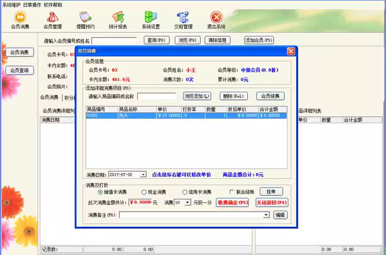386x255 pixels.
Task: Open 消费日期 date dropdown
Action: pyautogui.click(x=143, y=175)
